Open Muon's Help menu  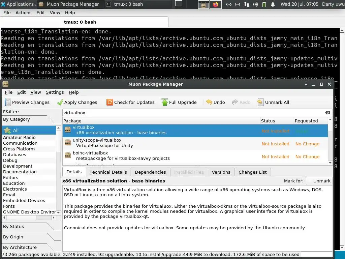[73, 92]
